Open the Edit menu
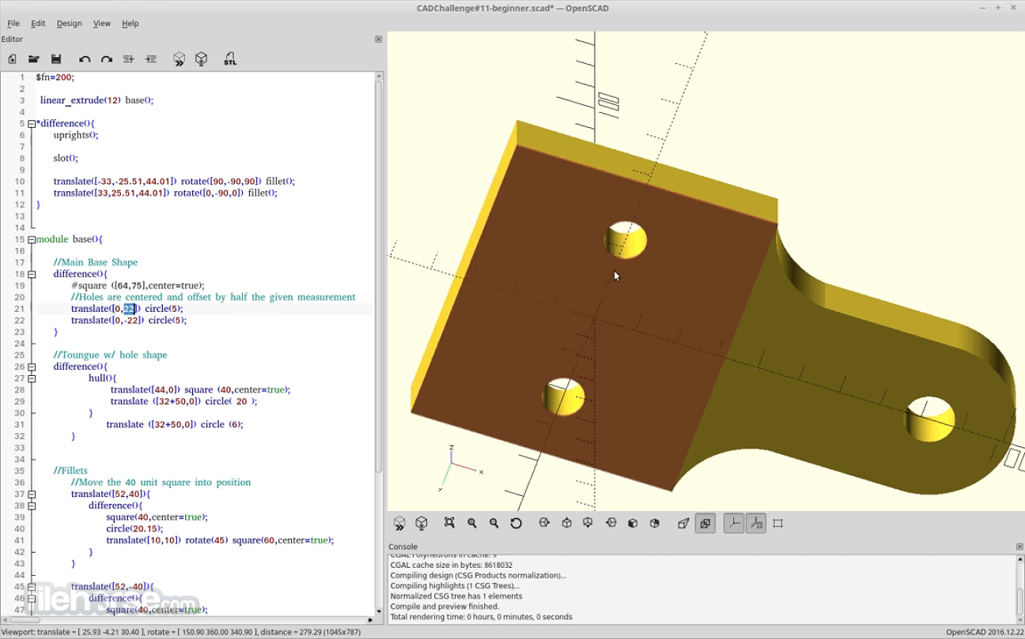The image size is (1025, 639). (38, 24)
